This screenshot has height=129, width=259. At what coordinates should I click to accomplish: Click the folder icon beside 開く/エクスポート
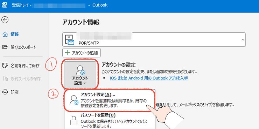click(5, 47)
